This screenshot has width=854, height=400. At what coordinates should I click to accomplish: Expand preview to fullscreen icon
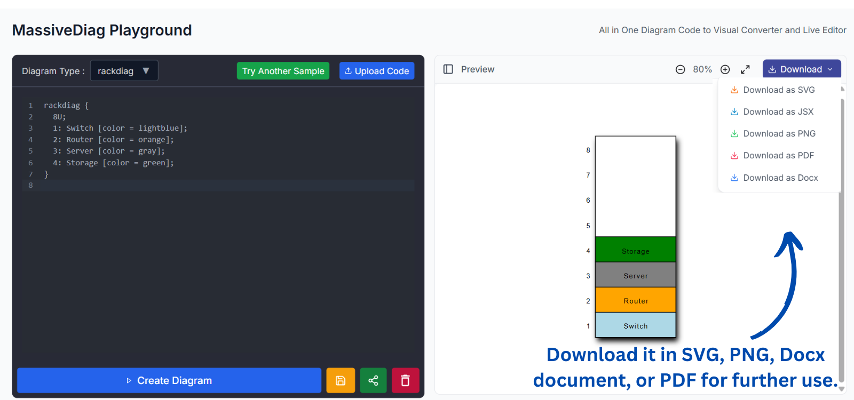pos(745,69)
